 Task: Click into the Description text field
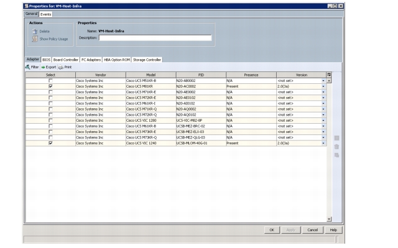[x=155, y=38]
